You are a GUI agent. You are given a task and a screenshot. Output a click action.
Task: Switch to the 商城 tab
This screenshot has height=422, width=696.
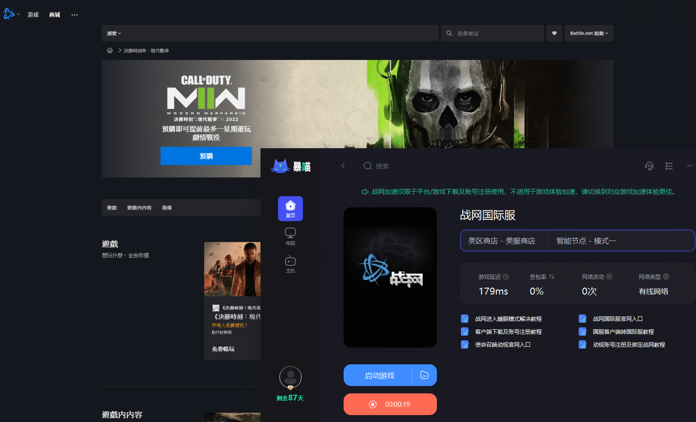tap(55, 15)
